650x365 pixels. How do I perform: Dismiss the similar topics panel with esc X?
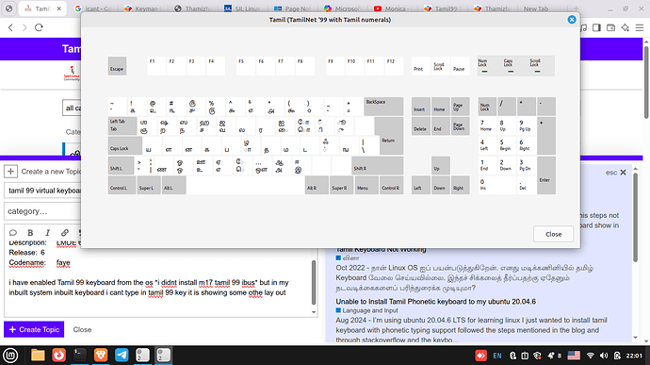[615, 173]
